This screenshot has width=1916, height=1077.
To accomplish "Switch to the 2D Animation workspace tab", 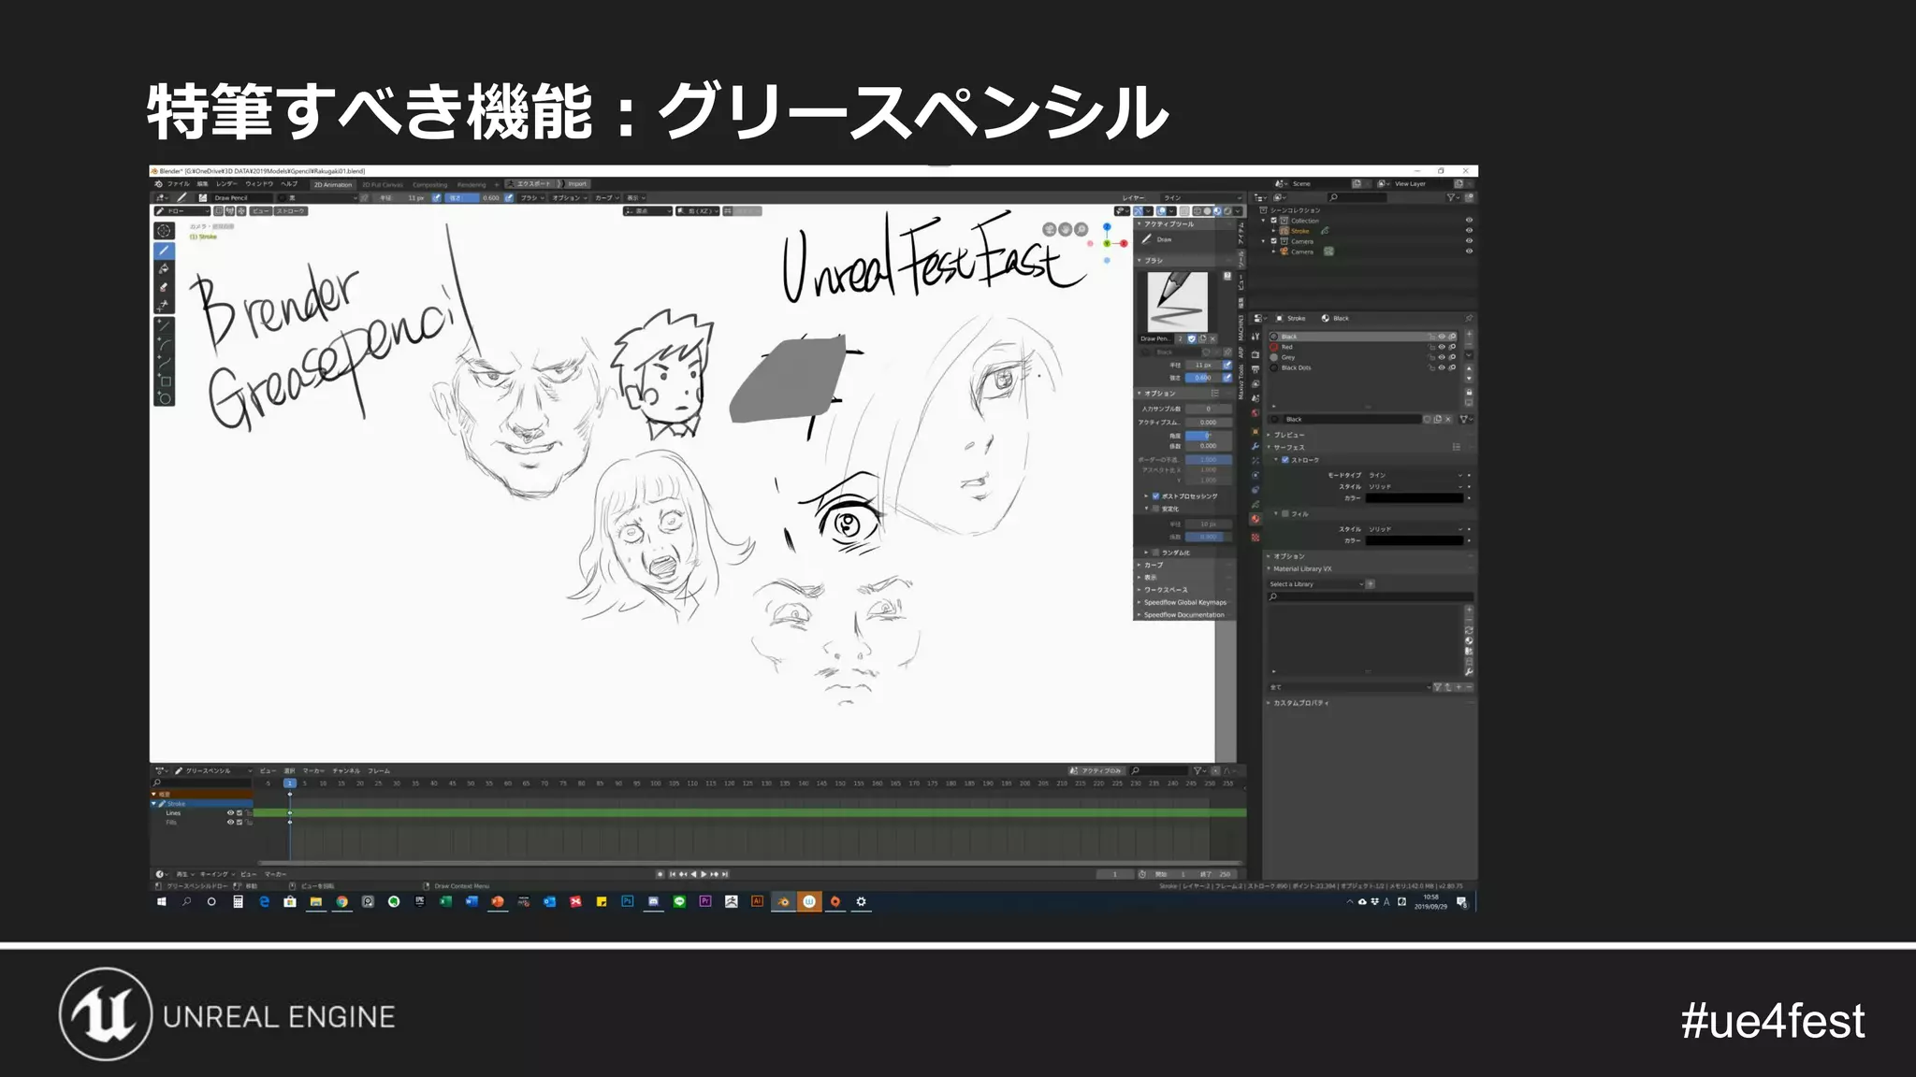I will click(332, 185).
